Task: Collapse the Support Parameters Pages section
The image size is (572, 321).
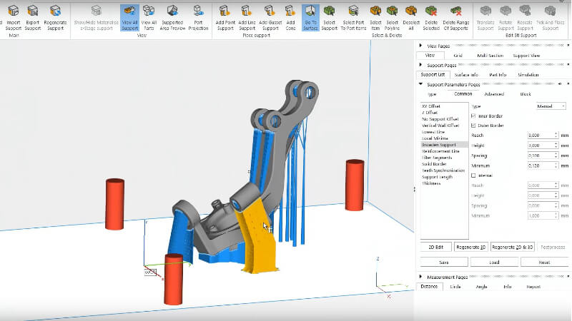Action: coord(420,84)
